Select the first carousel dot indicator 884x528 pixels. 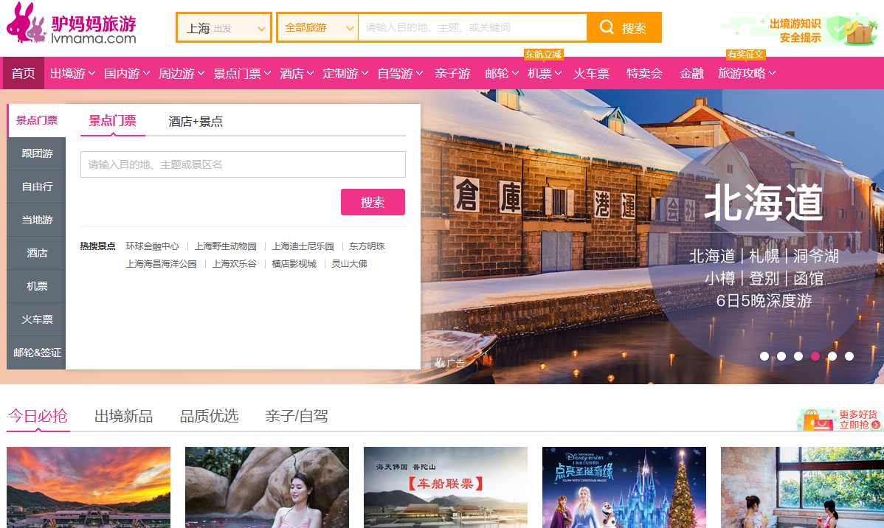pos(764,356)
